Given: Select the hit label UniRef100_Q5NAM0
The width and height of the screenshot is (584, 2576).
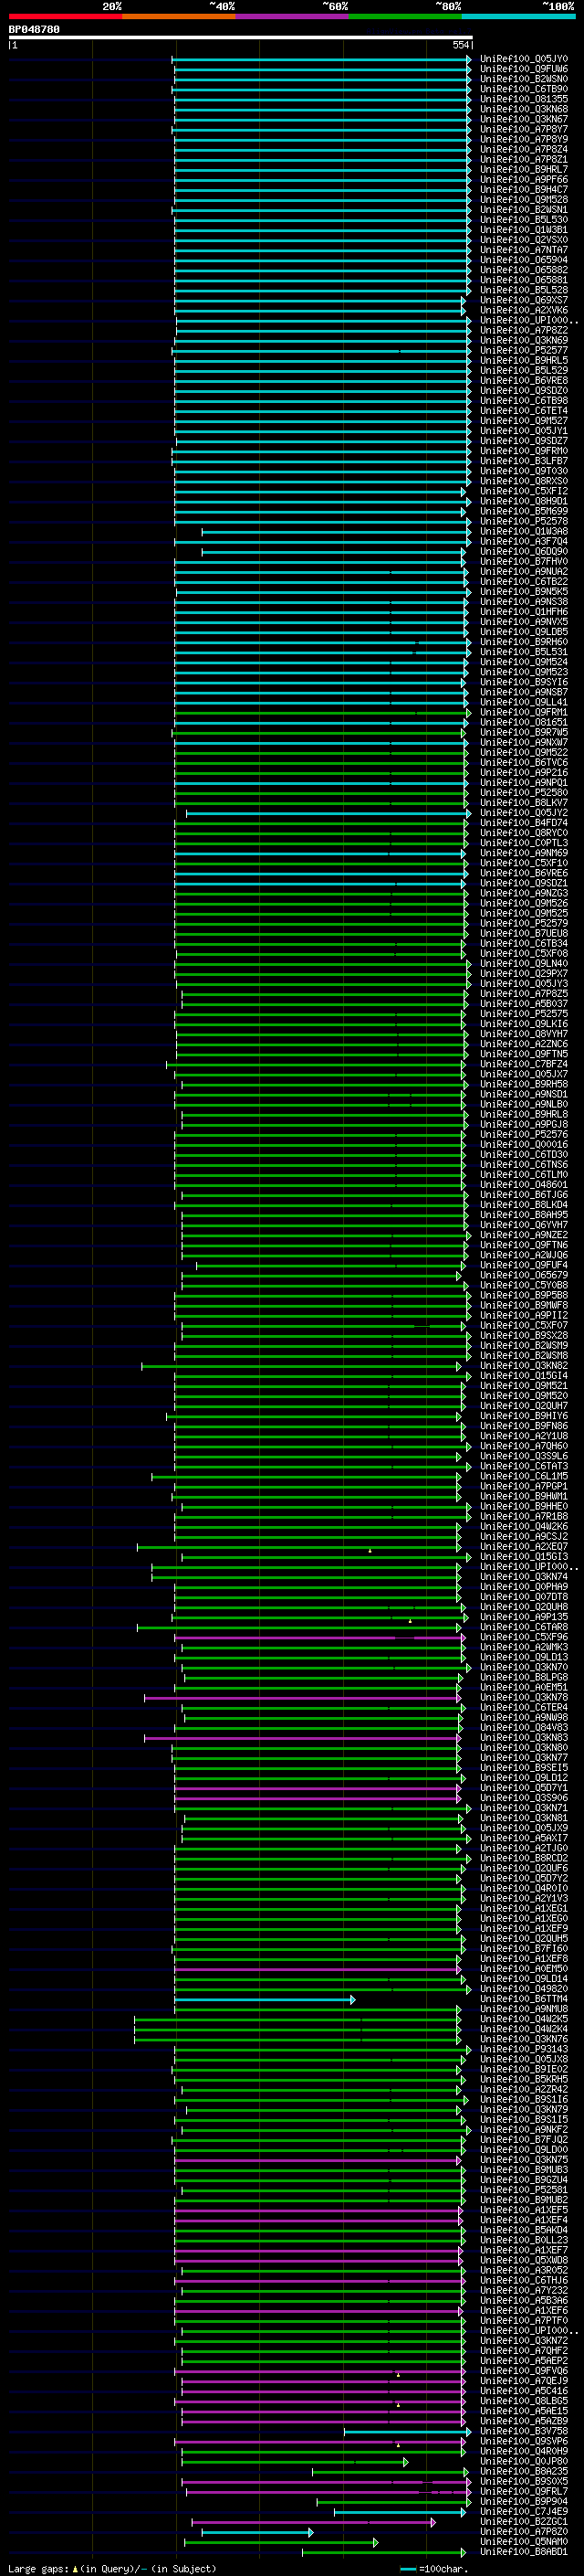Looking at the screenshot, I should click(x=524, y=2542).
